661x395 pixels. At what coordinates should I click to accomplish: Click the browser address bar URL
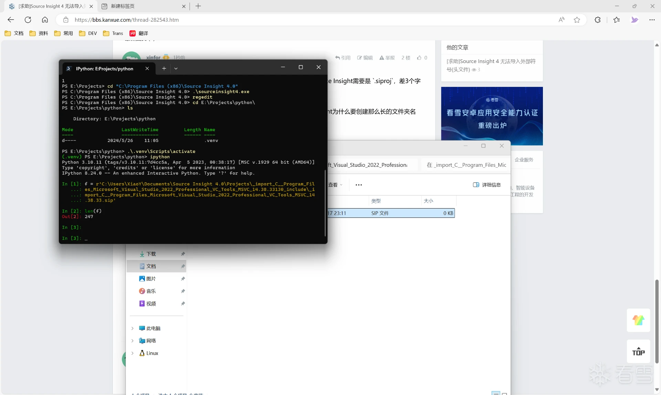click(127, 20)
